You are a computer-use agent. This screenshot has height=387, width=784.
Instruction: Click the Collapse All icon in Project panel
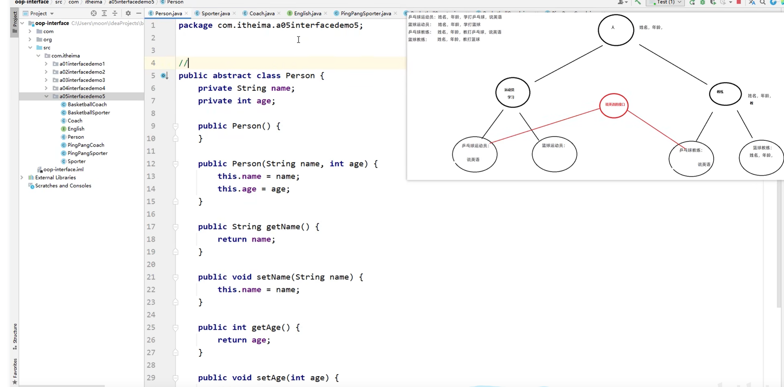pos(115,13)
